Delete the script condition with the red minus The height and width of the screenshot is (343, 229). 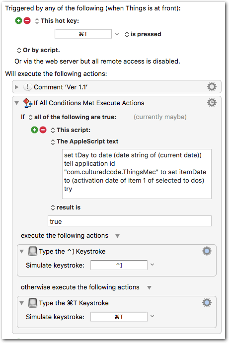click(x=43, y=130)
